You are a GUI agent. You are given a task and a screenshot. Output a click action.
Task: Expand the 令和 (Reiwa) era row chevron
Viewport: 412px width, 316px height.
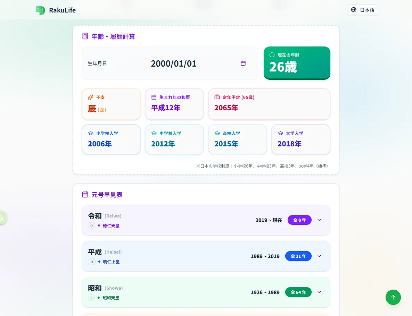[319, 220]
